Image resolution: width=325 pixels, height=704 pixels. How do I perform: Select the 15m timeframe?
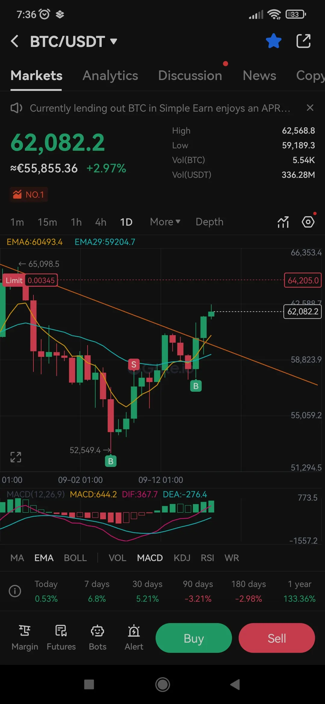click(47, 222)
